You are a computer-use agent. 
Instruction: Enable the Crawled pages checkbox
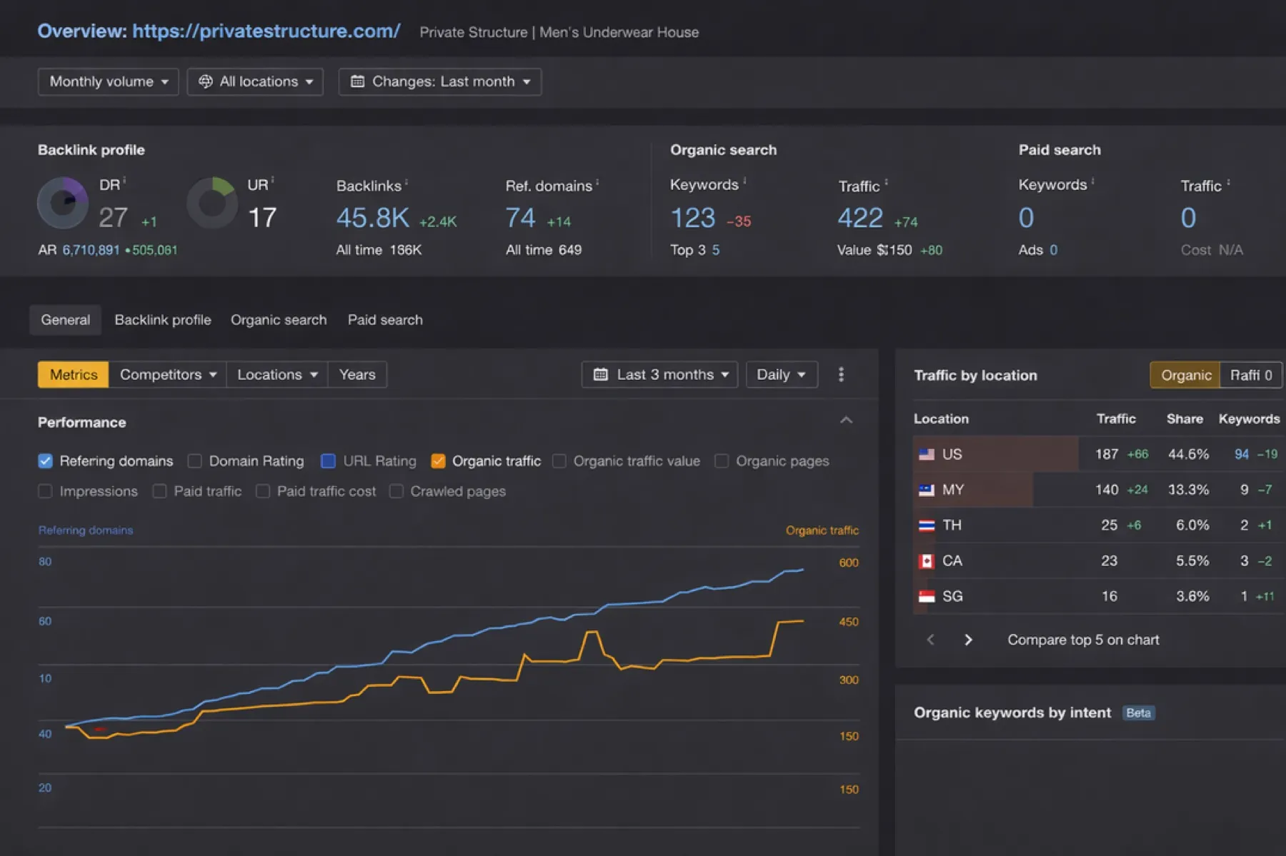(396, 491)
